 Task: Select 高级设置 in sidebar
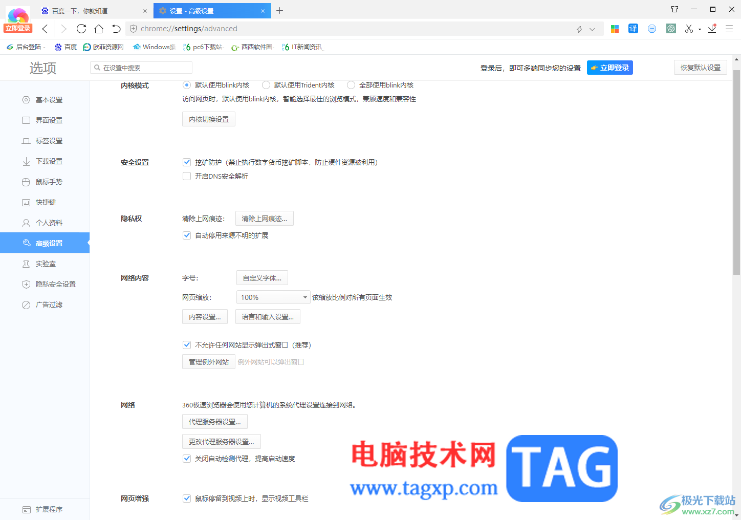coord(45,243)
